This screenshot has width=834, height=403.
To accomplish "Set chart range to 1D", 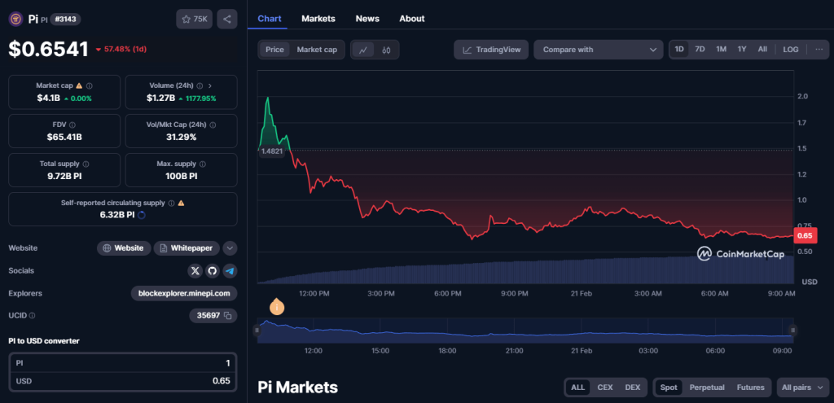I will (679, 50).
